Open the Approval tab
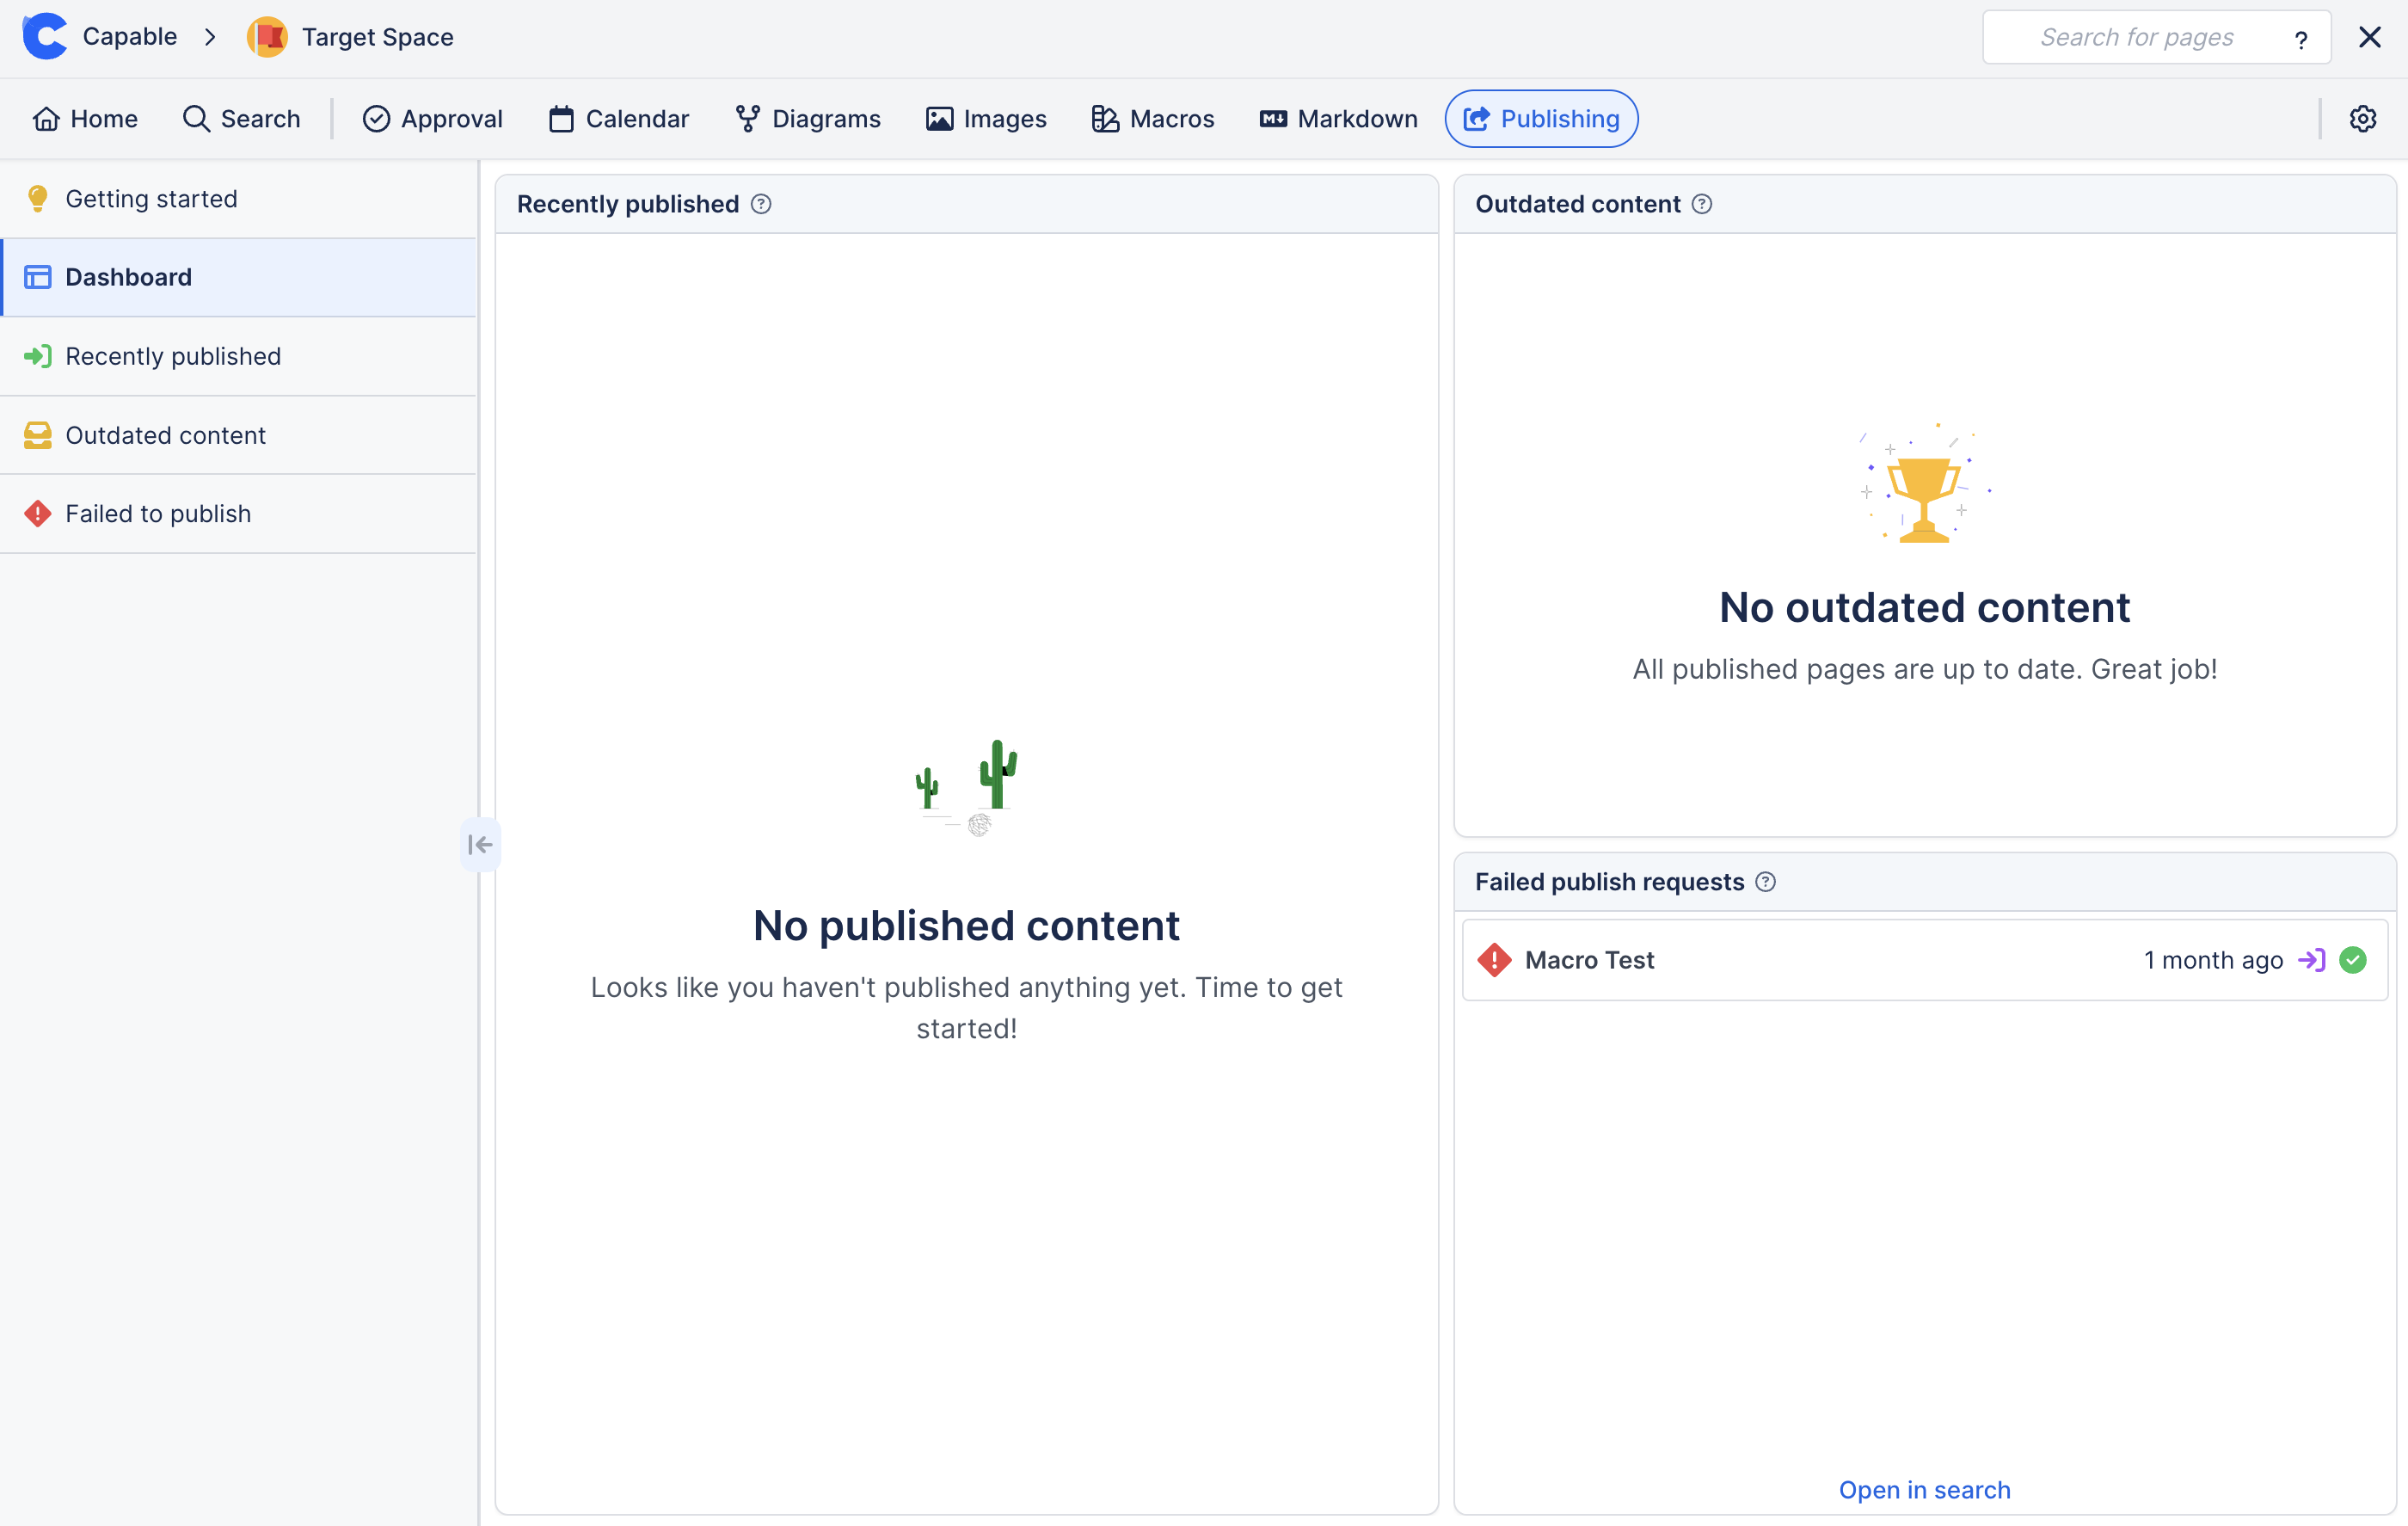 pos(433,119)
